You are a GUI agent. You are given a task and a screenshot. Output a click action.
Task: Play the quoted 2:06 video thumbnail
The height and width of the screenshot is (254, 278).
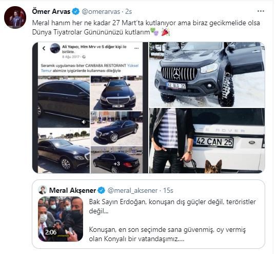pyautogui.click(x=61, y=219)
